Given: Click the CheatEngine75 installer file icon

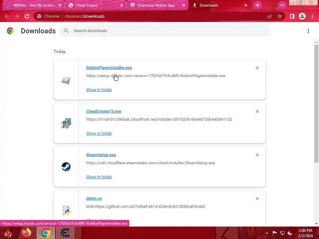Looking at the screenshot, I should 66,123.
